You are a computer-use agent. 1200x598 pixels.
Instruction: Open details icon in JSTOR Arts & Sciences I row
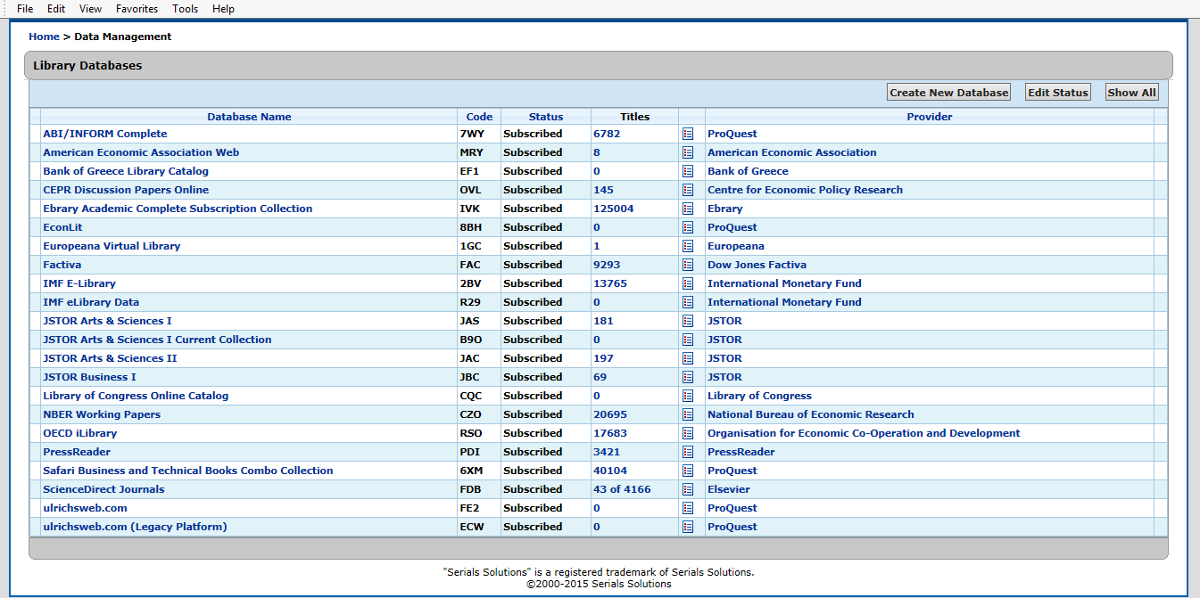[x=688, y=321]
